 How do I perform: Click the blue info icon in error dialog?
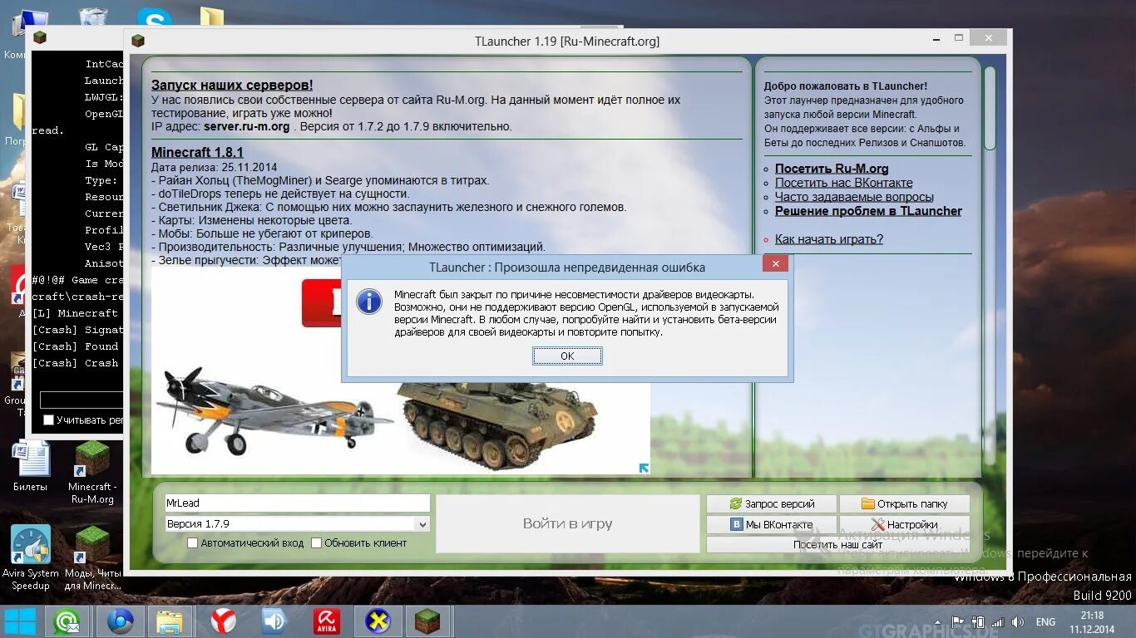pyautogui.click(x=368, y=302)
